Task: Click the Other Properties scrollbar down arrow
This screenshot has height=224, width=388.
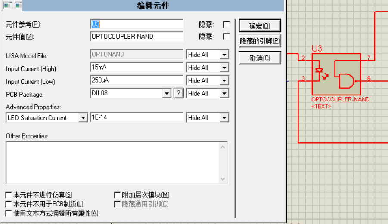Action: (223, 179)
